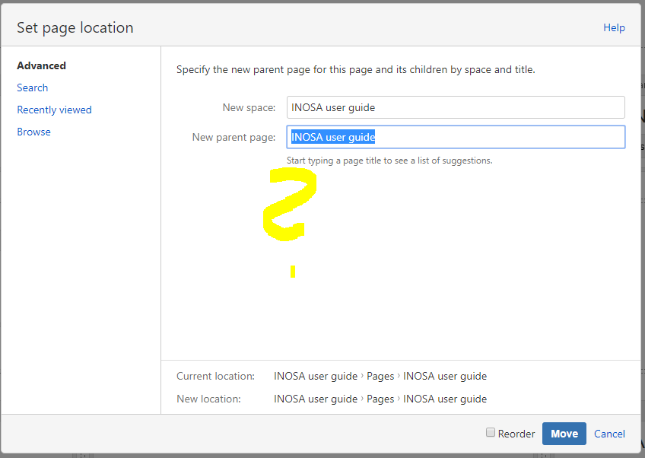Click the 'Specify the new parent page' instruction text
The height and width of the screenshot is (458, 645).
tap(356, 69)
